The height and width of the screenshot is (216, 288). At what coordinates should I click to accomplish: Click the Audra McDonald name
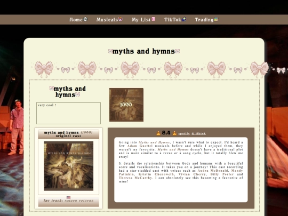(x=213, y=171)
